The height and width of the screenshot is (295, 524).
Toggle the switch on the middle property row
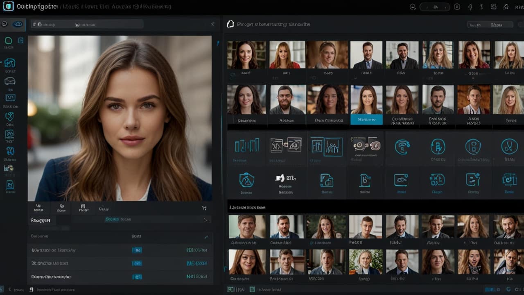point(138,263)
